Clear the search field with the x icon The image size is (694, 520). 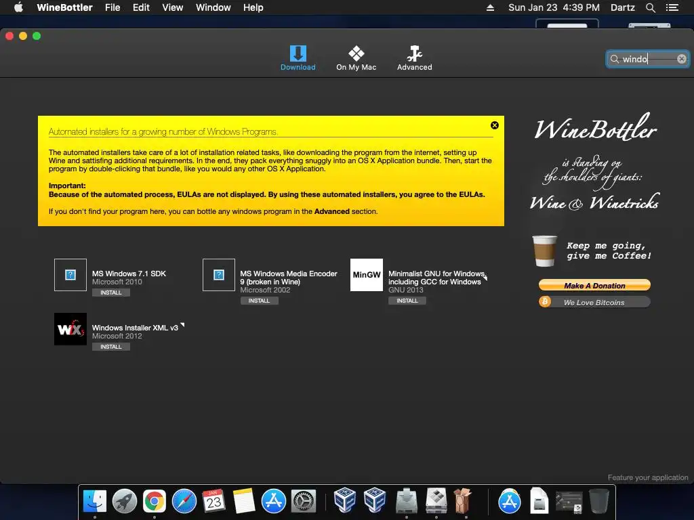(682, 59)
